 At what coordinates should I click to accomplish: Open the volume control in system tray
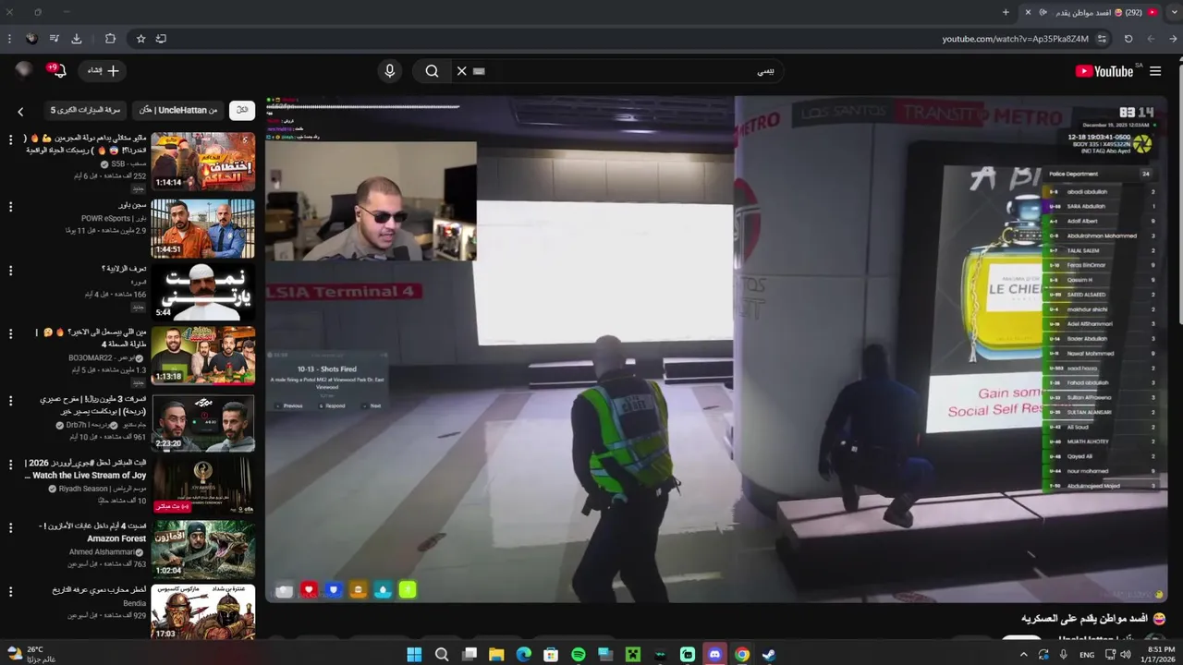[x=1125, y=655]
